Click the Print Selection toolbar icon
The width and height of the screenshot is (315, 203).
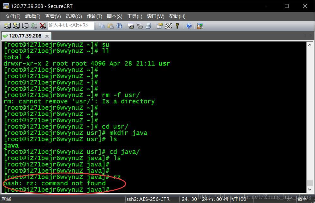click(x=140, y=26)
